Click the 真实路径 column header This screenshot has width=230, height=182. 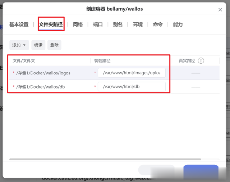click(x=187, y=61)
